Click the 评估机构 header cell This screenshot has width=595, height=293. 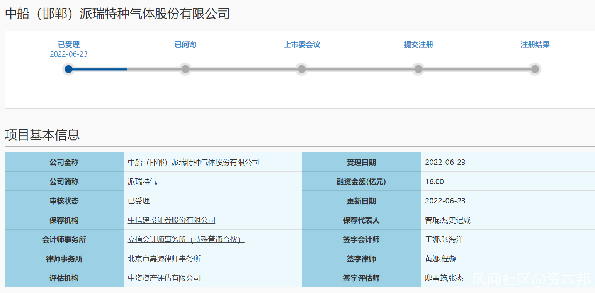[x=64, y=278]
